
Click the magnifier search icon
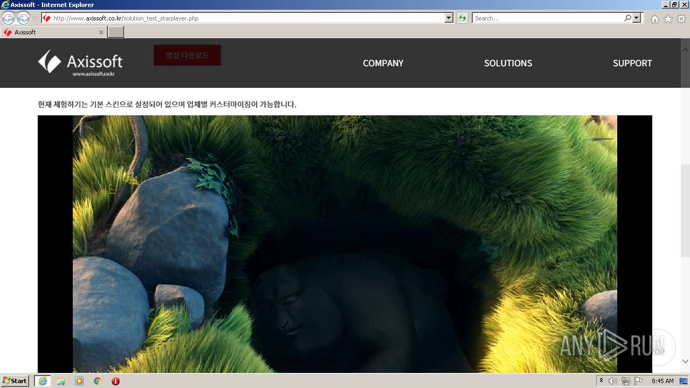click(x=627, y=18)
